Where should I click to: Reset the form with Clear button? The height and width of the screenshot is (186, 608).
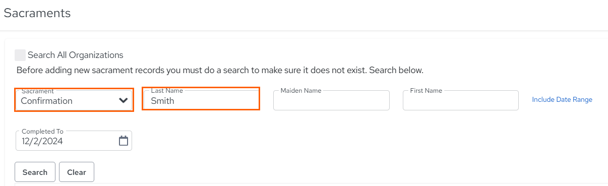click(77, 172)
